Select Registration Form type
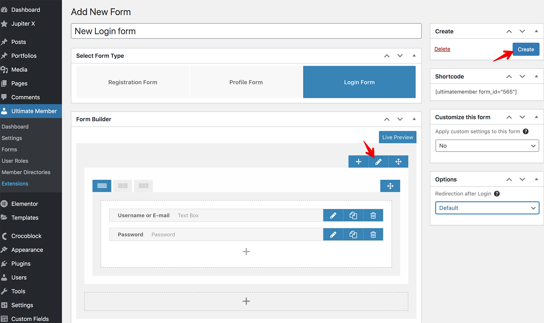 tap(133, 82)
